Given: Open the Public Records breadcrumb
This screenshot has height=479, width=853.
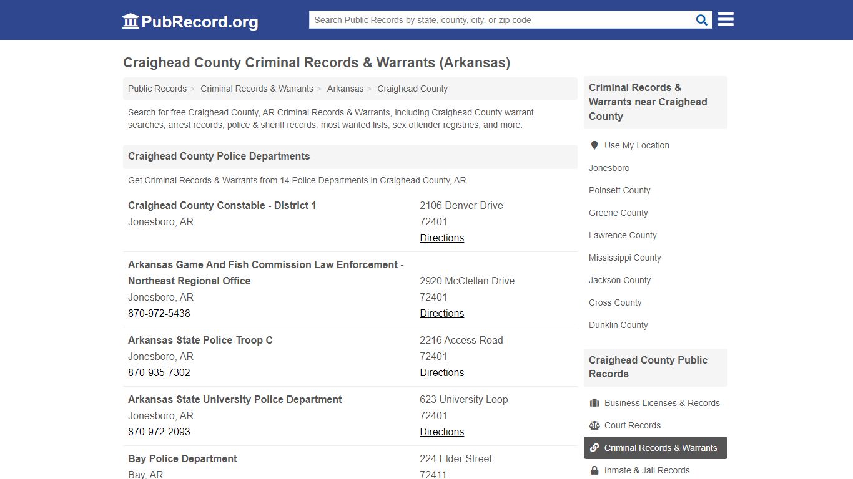Looking at the screenshot, I should tap(157, 89).
